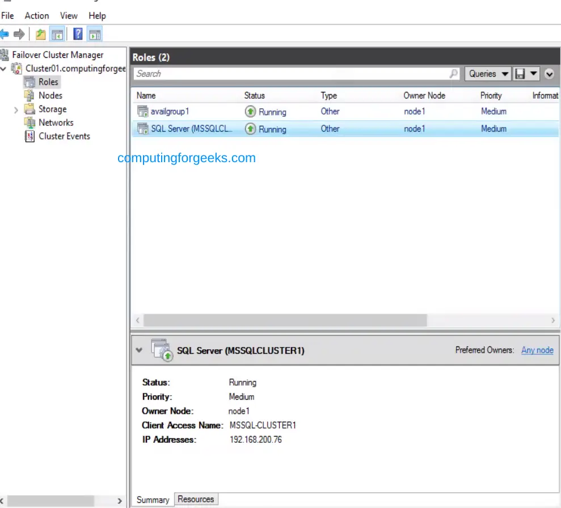561x508 pixels.
Task: Click SQL Server green Running status icon
Action: coord(251,129)
